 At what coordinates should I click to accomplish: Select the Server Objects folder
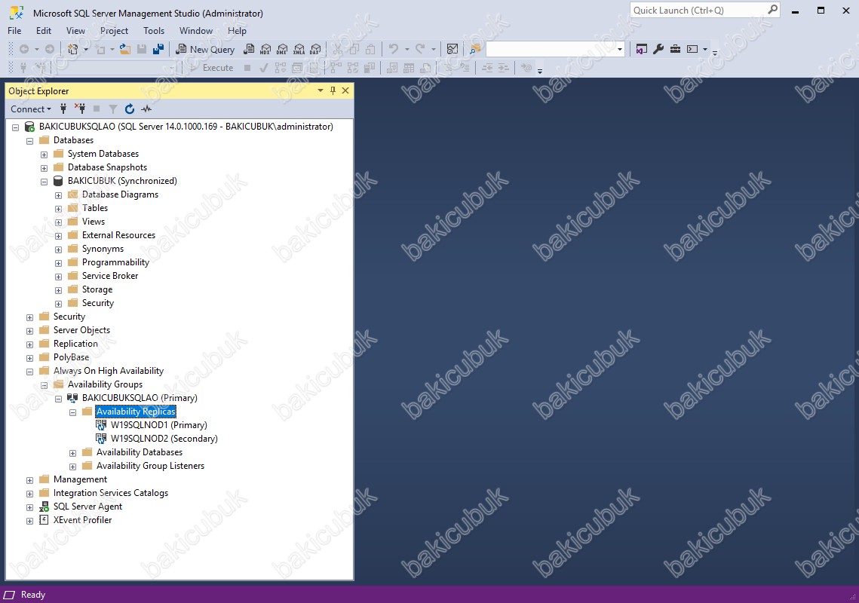(x=81, y=329)
